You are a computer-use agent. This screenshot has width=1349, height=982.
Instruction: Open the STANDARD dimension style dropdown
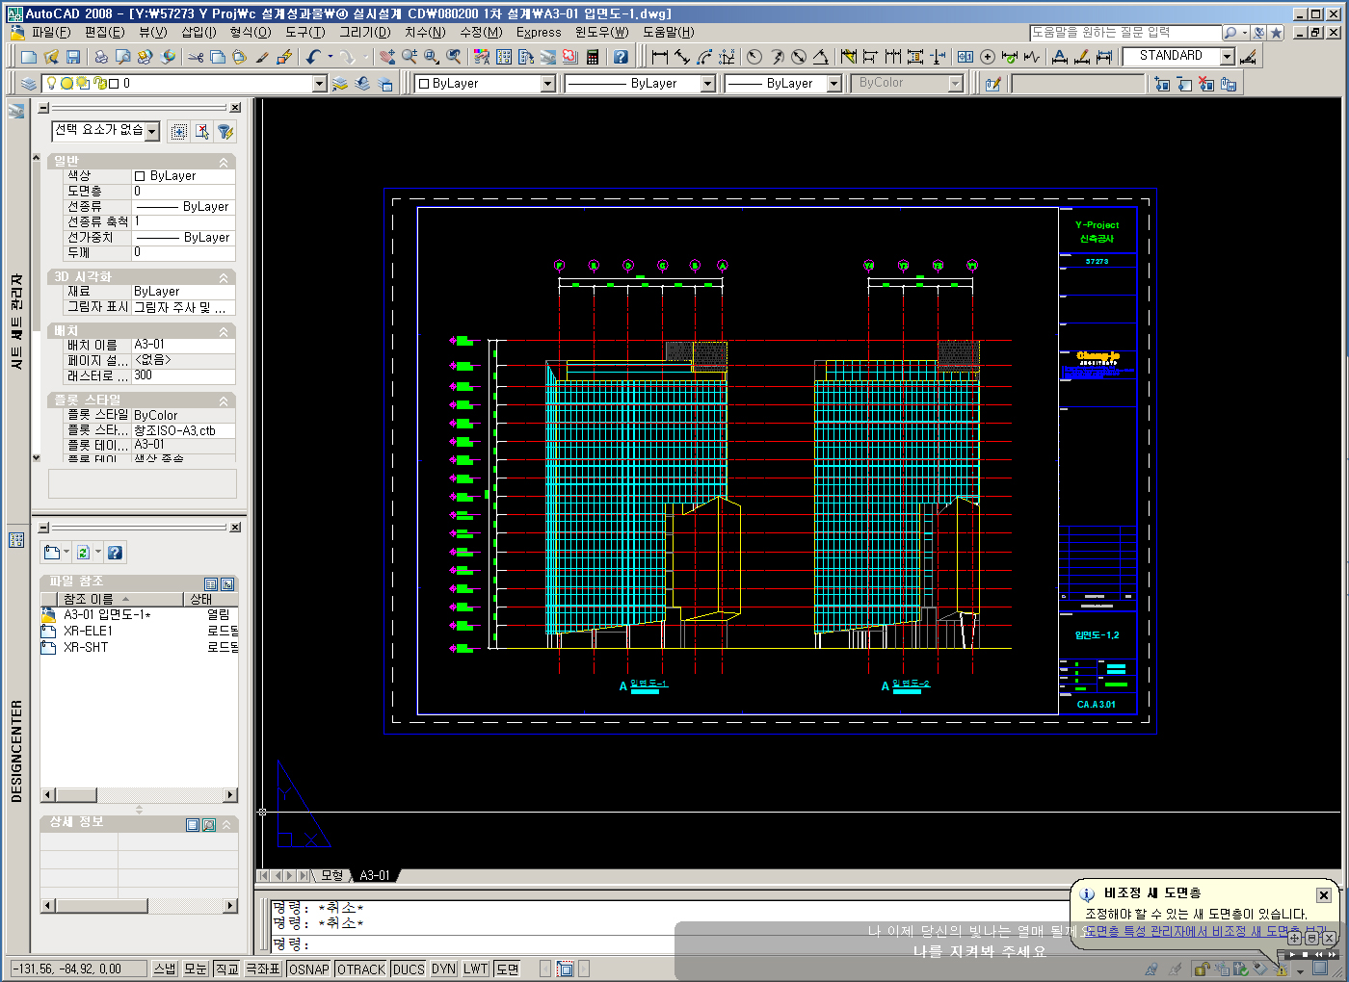[1227, 57]
